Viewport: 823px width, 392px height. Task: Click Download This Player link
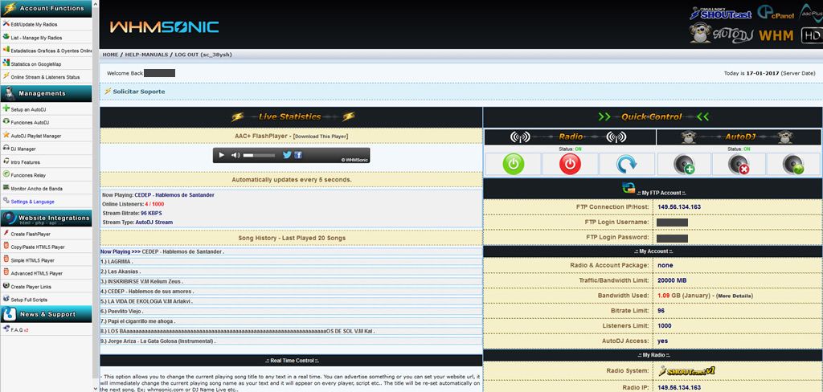tap(321, 137)
